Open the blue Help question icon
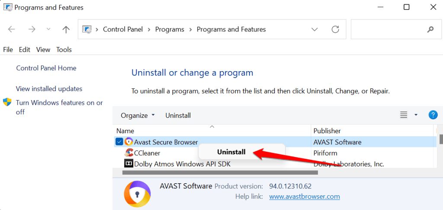The width and height of the screenshot is (443, 210). click(433, 115)
